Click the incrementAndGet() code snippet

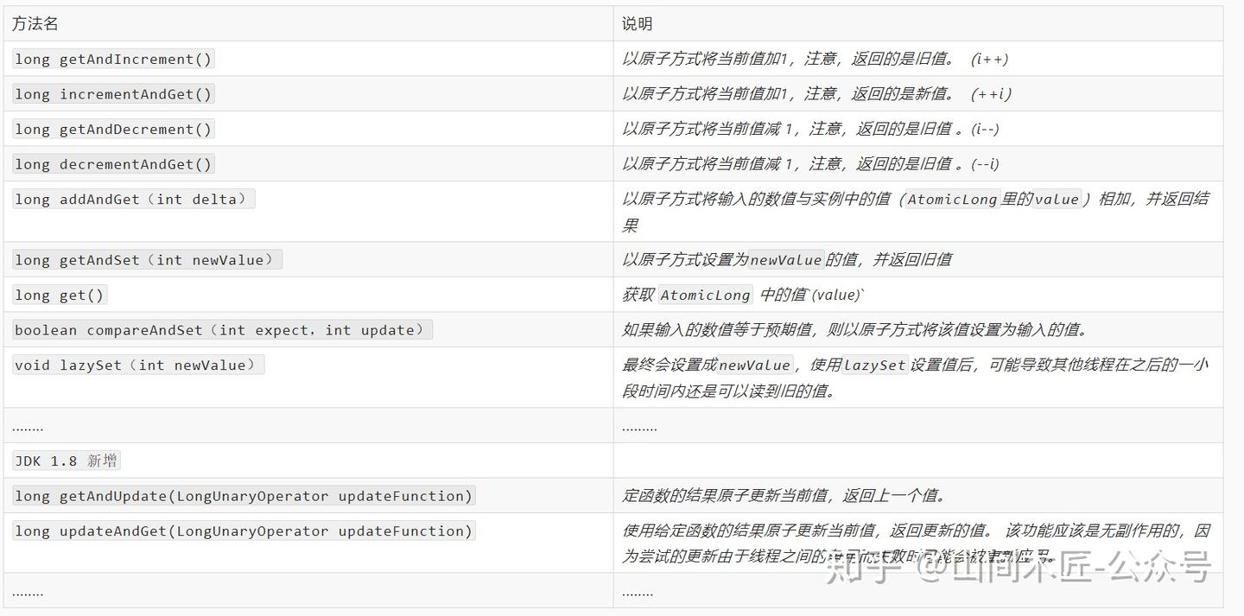112,94
